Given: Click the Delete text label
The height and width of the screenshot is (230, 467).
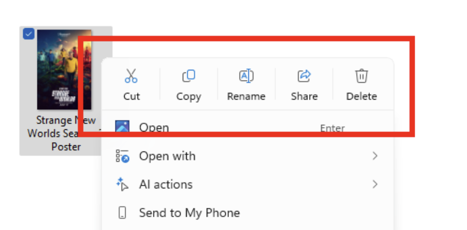Looking at the screenshot, I should point(361,97).
